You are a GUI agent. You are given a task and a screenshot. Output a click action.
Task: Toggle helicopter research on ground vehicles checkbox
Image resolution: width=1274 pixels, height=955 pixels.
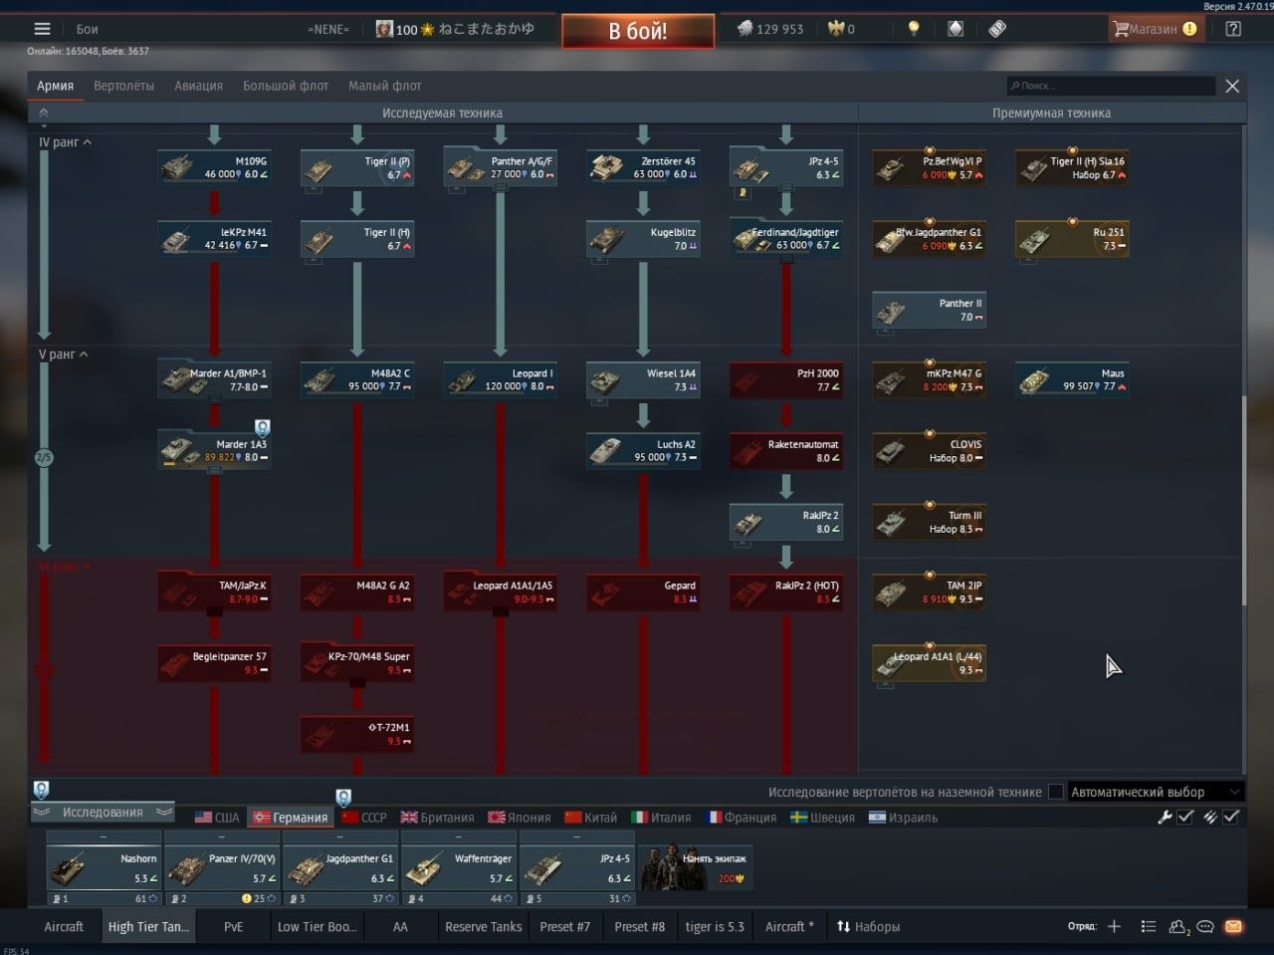coord(1055,792)
